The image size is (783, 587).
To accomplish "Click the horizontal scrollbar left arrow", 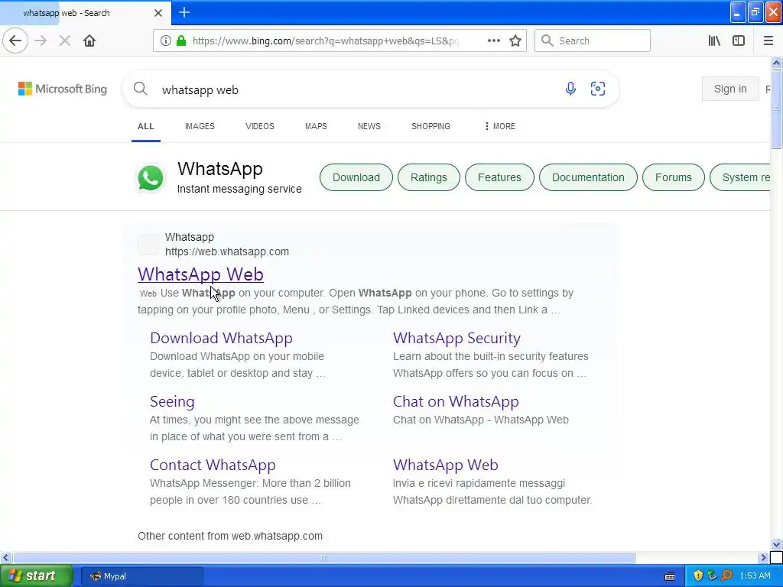I will click(5, 557).
